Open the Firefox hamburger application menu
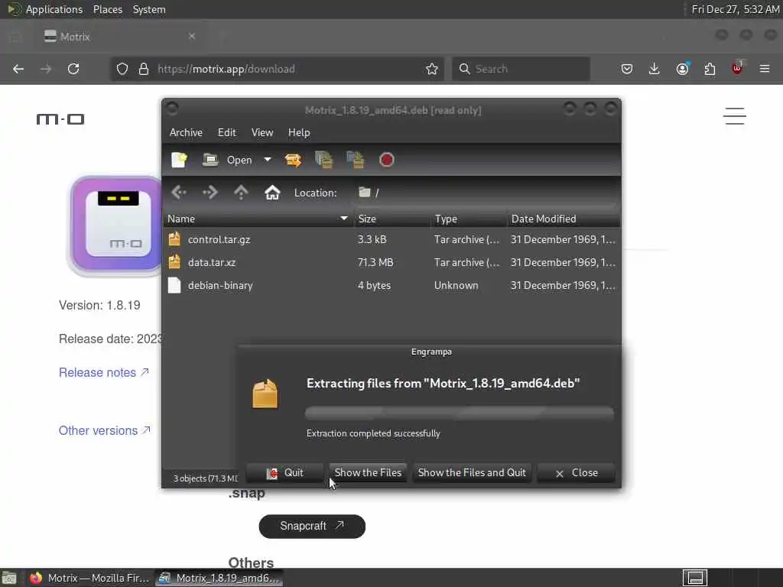Image resolution: width=783 pixels, height=587 pixels. point(765,69)
